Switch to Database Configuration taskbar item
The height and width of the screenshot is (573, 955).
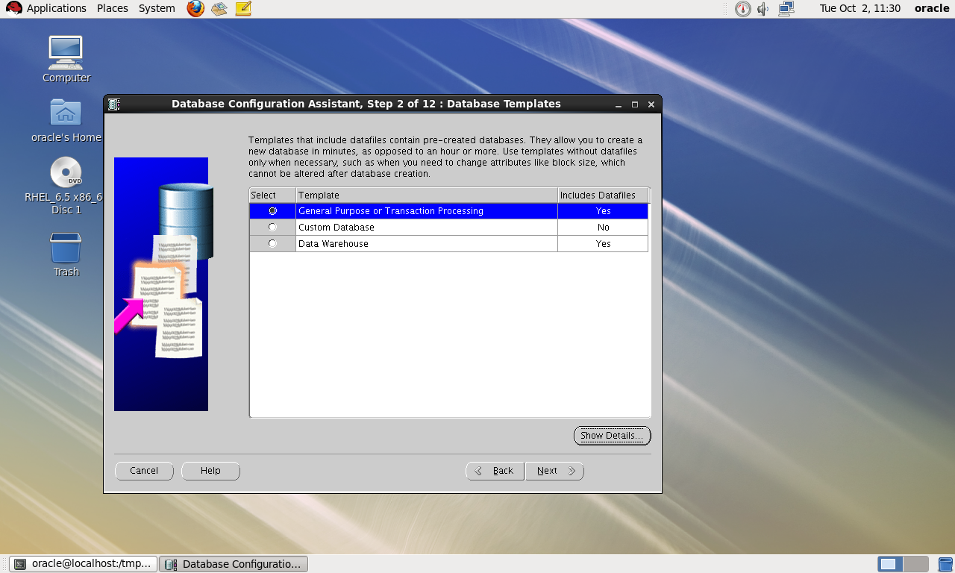click(x=234, y=564)
